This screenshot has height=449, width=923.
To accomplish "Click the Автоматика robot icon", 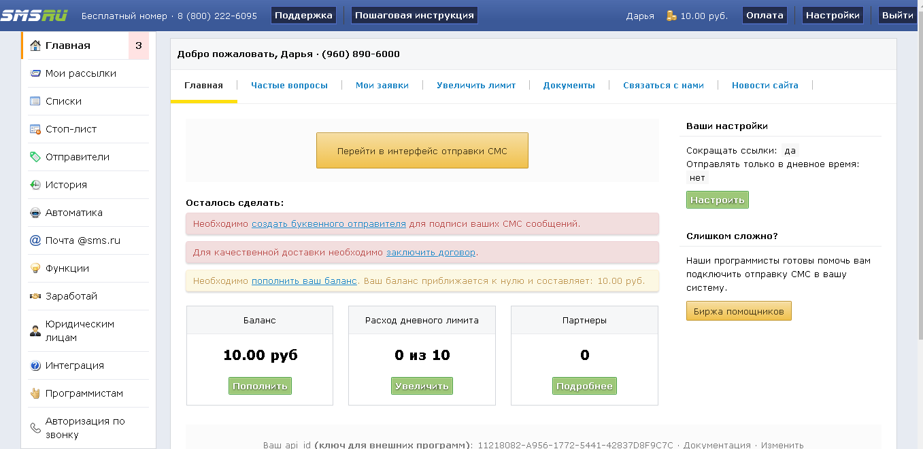I will tap(35, 213).
